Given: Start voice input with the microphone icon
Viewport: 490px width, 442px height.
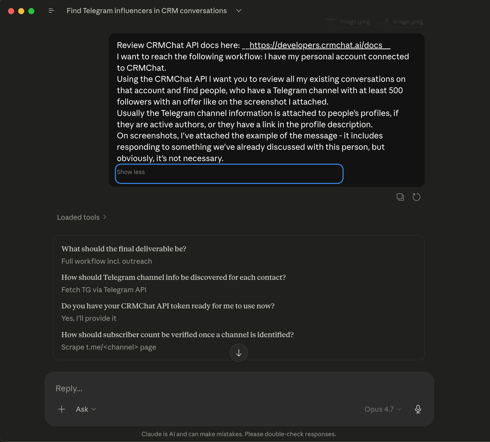Looking at the screenshot, I should tap(418, 409).
